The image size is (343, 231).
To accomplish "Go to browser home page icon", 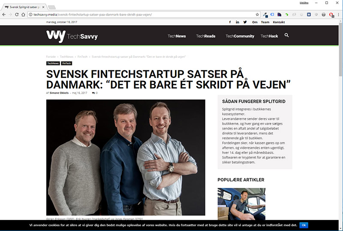I will [23, 15].
